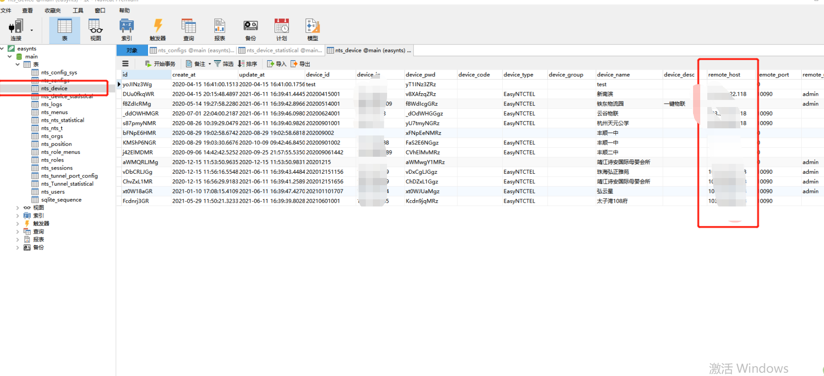This screenshot has width=824, height=376.
Task: Open the 查看 menu
Action: point(28,10)
